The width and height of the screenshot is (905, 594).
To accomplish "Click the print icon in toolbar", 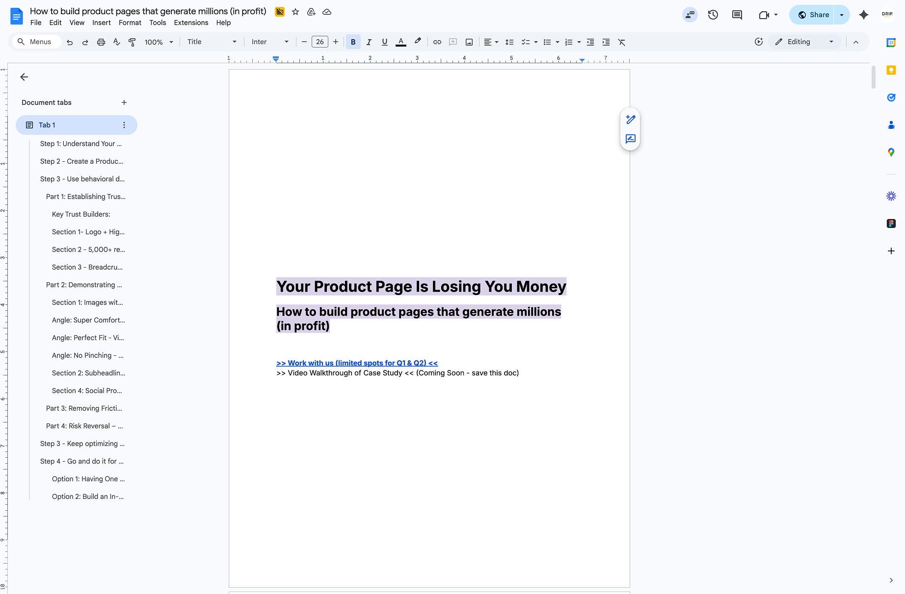I will [101, 42].
